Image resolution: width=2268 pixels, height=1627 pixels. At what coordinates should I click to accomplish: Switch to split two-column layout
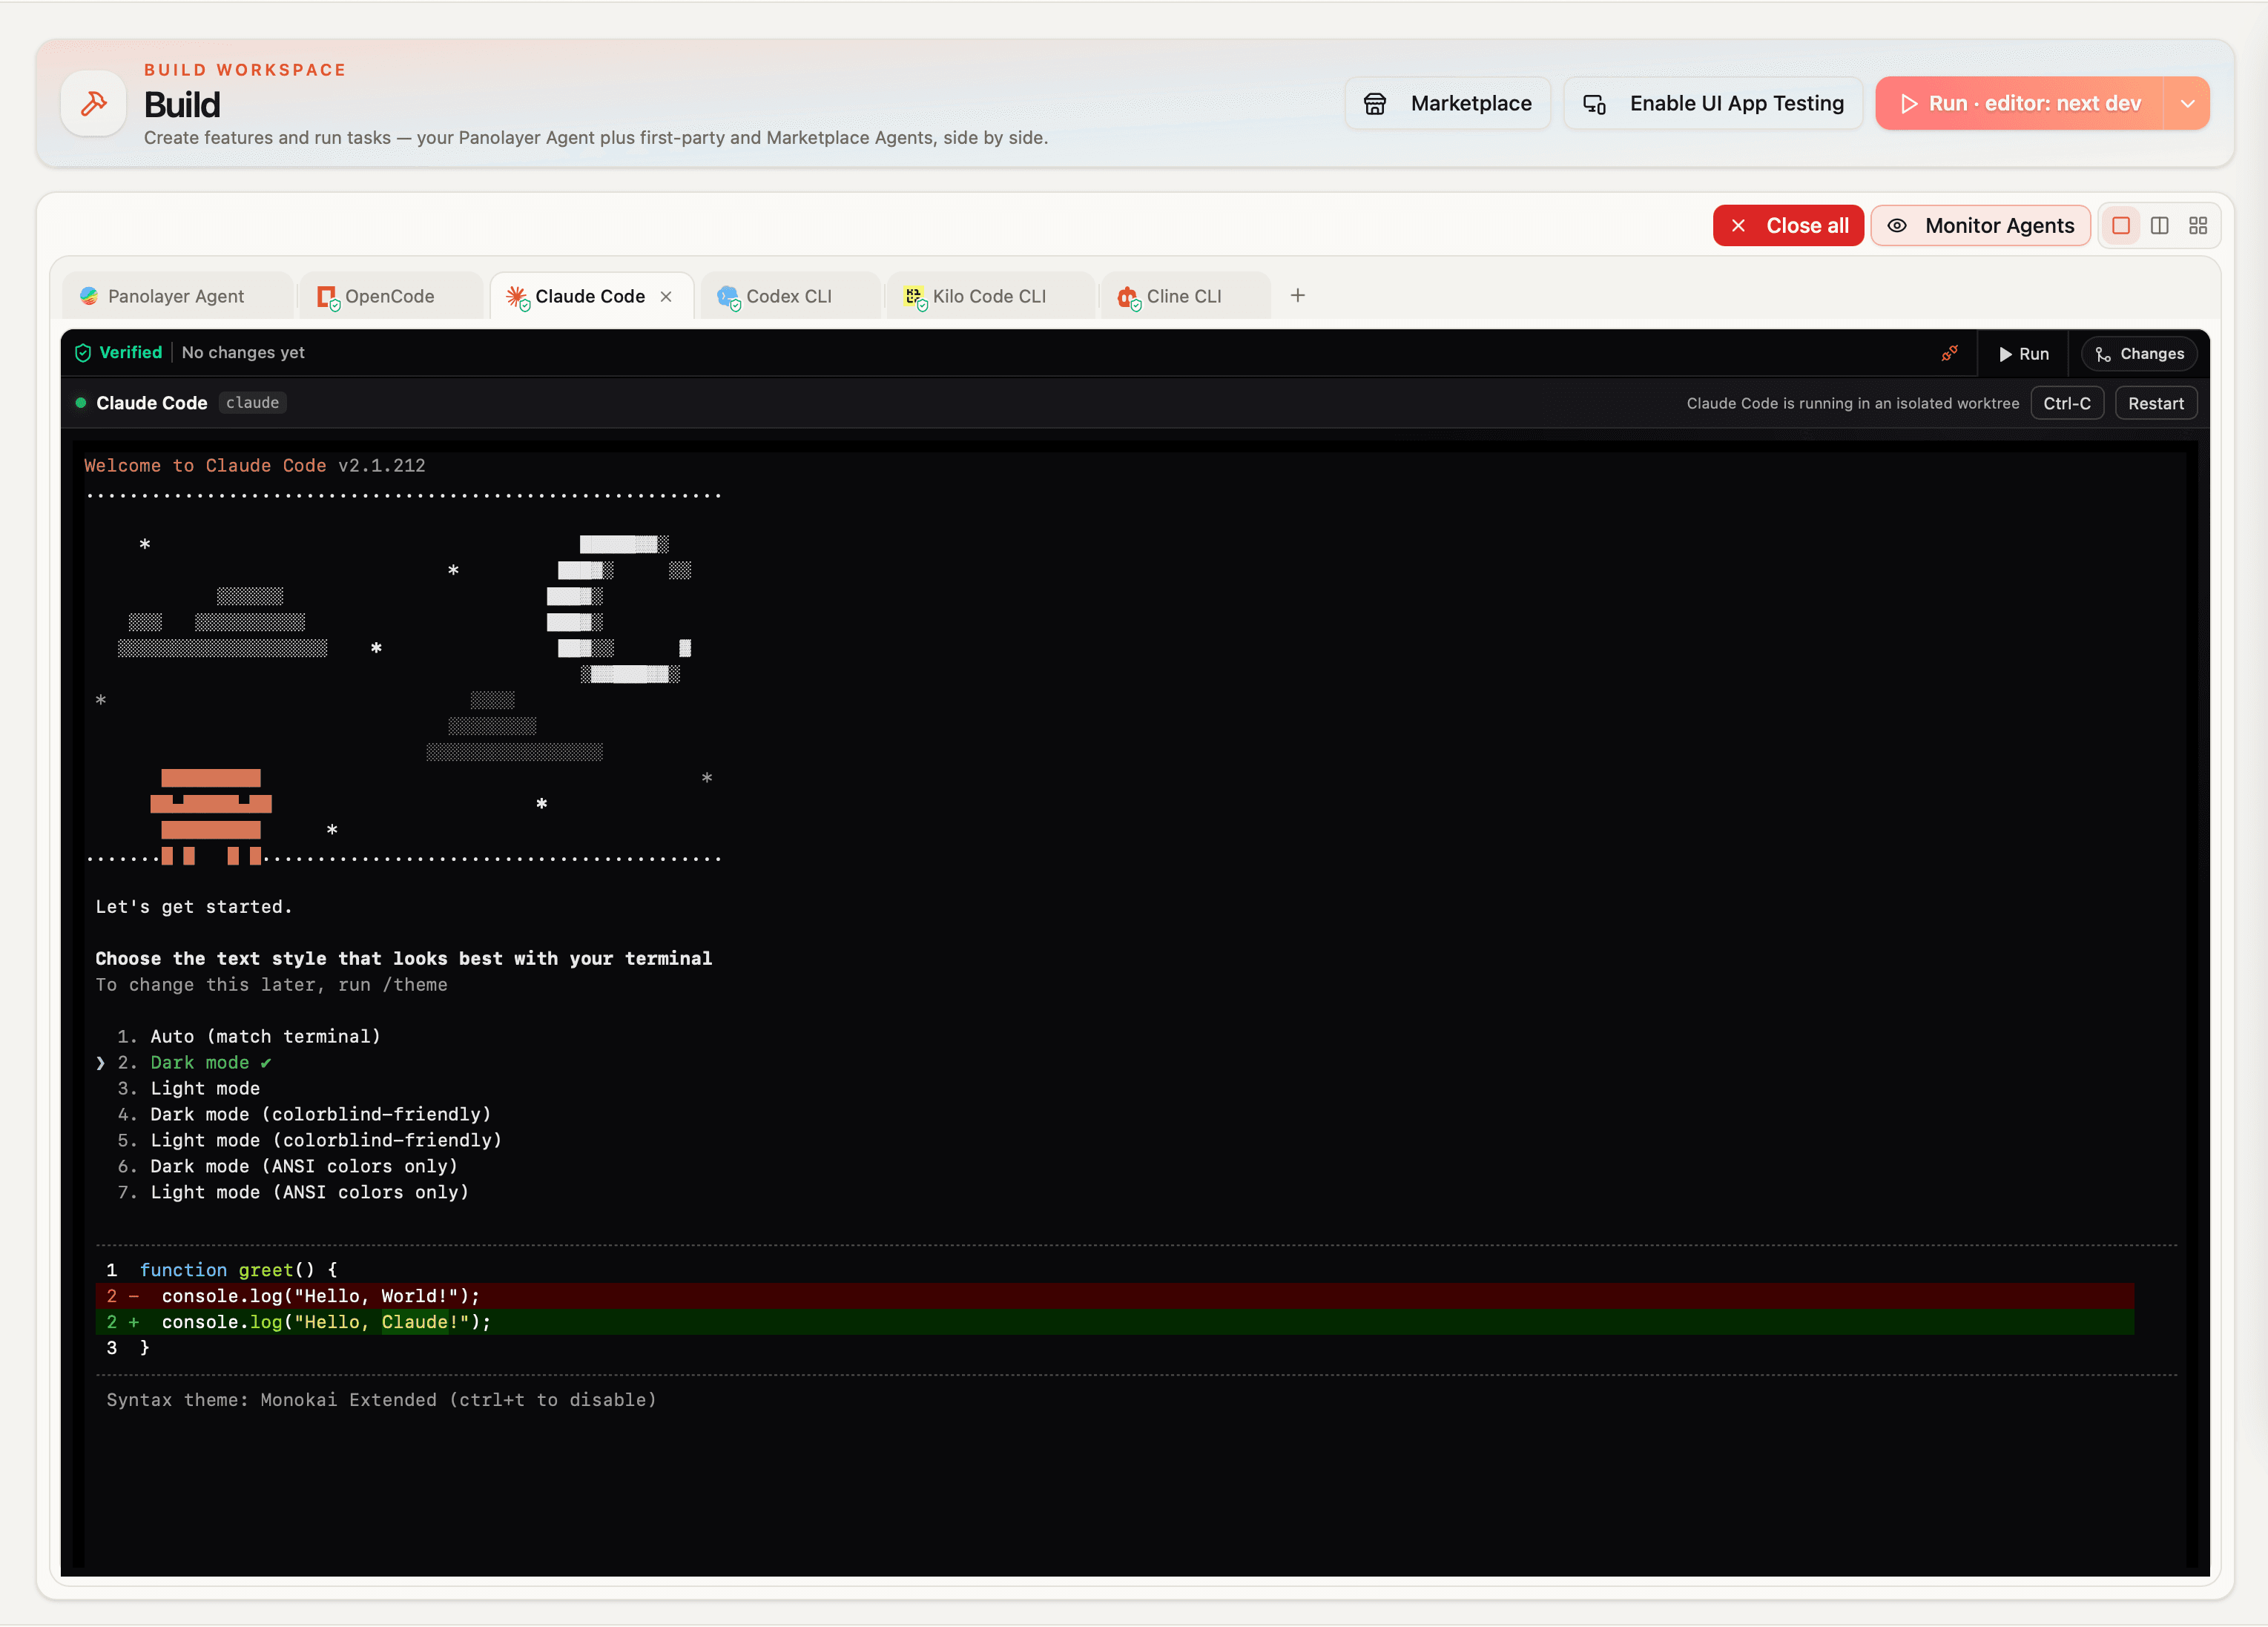[2160, 226]
